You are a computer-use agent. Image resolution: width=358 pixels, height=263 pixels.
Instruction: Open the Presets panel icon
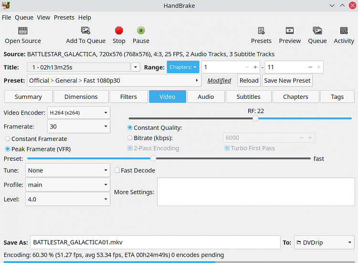click(x=261, y=31)
